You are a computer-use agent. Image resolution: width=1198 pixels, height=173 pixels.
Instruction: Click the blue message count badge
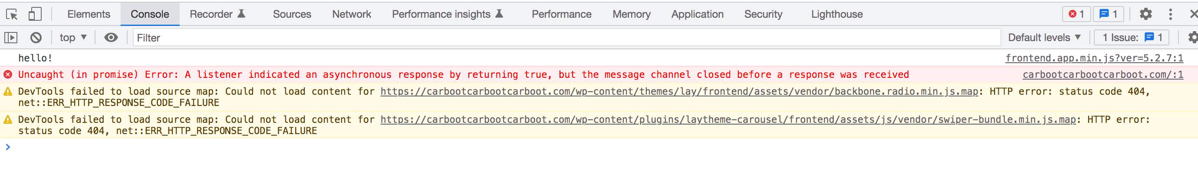[1108, 14]
